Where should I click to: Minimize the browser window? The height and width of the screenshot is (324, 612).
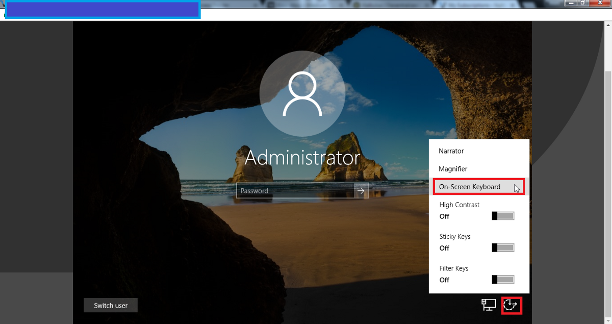coord(570,3)
